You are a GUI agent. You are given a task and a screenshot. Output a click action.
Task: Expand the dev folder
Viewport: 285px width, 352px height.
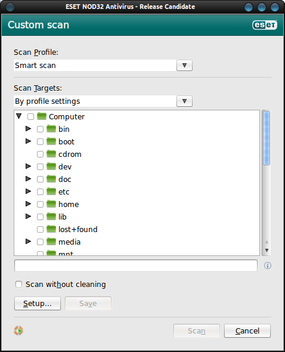[x=28, y=166]
